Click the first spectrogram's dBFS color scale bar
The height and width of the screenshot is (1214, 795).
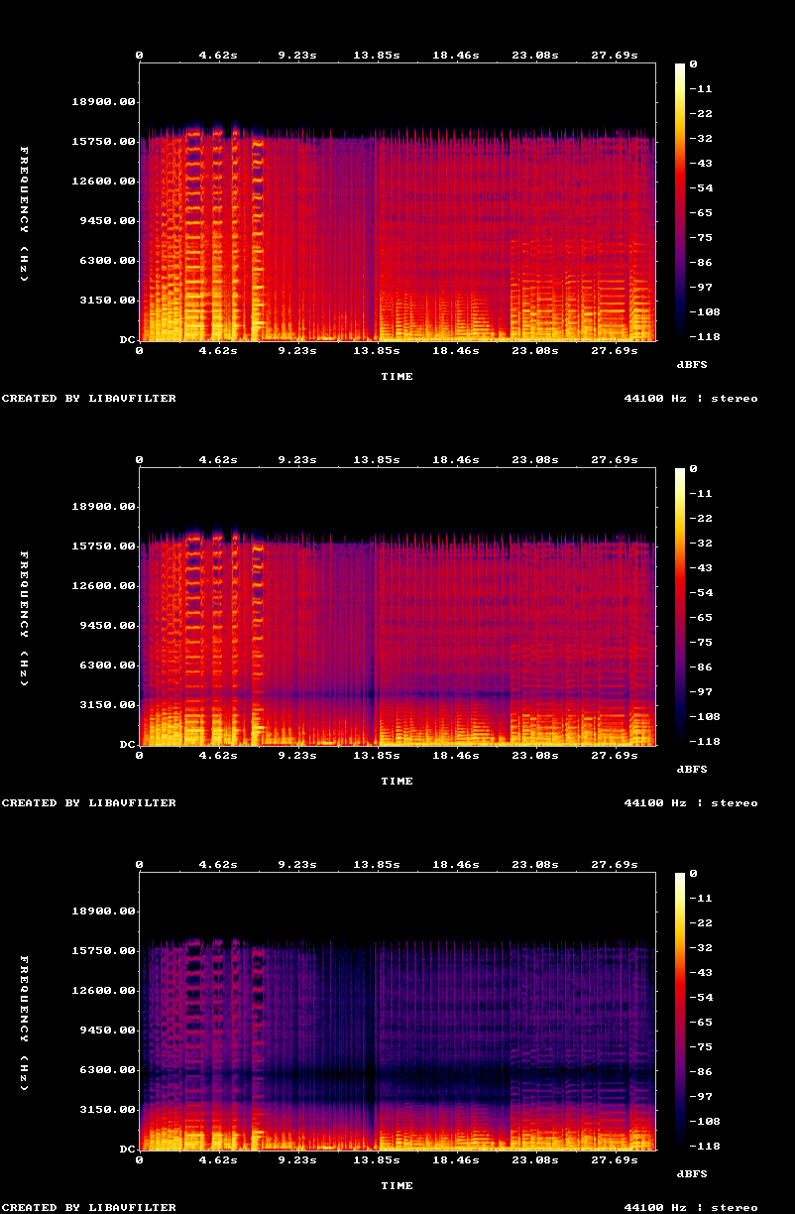click(x=680, y=201)
